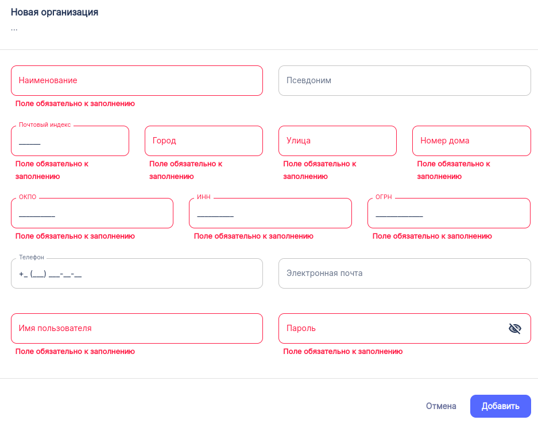Click the error text below Пароль
The image size is (538, 424).
(343, 352)
